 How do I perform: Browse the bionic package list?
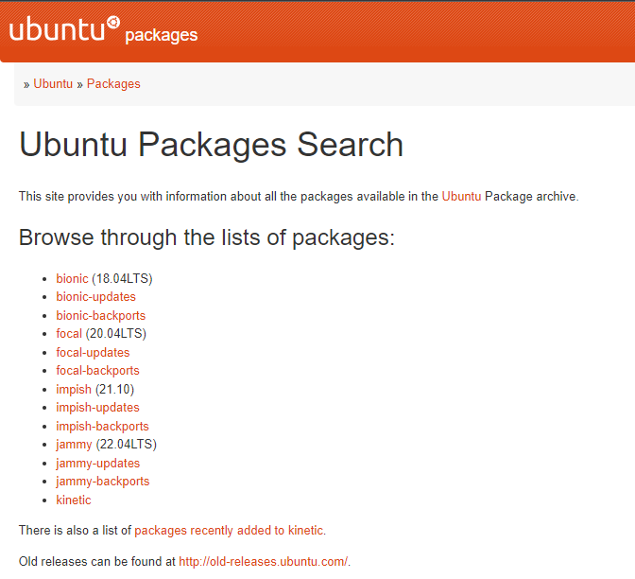point(72,278)
